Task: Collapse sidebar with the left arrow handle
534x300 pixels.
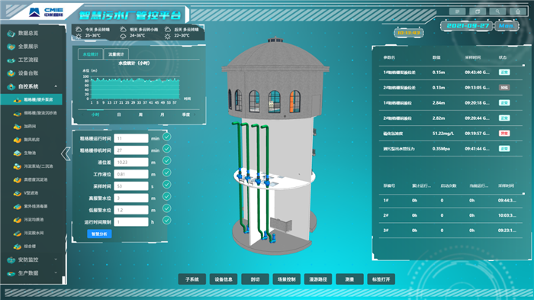Action: [66, 153]
